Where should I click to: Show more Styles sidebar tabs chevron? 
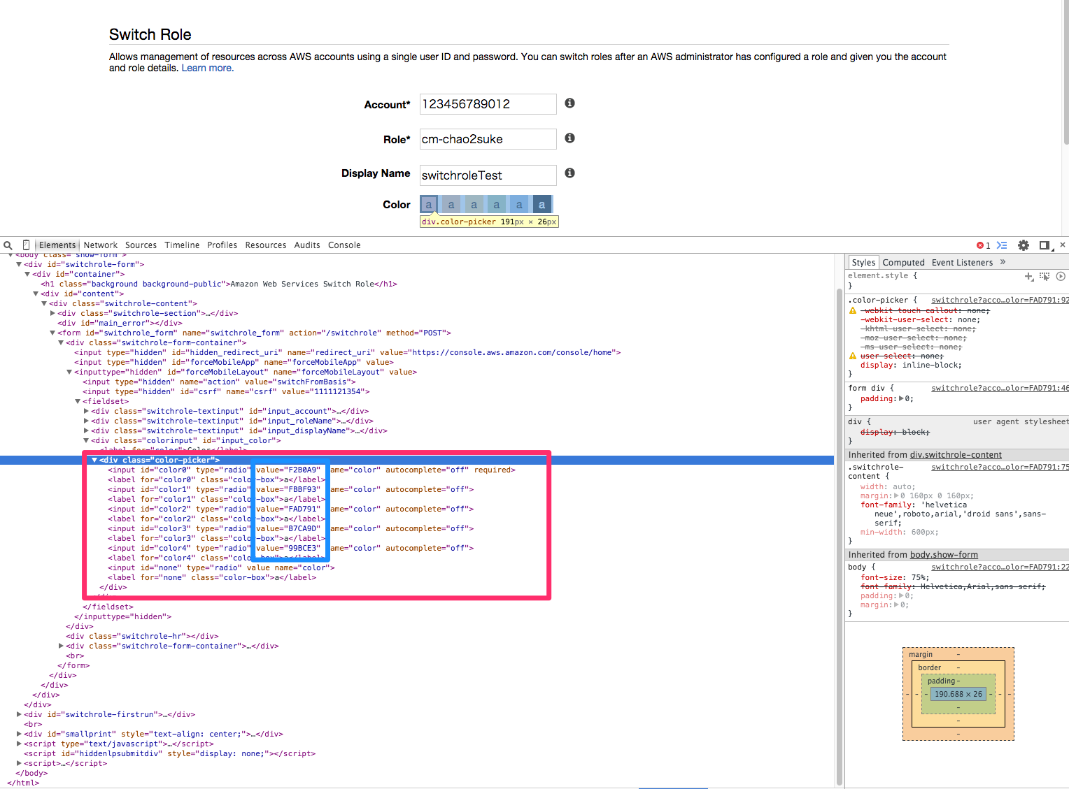pyautogui.click(x=1003, y=262)
